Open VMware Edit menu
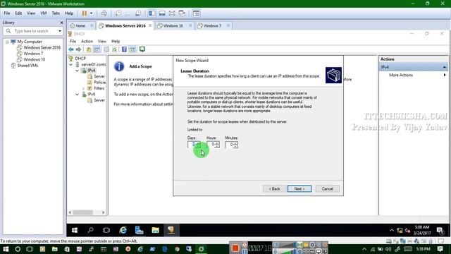 18,13
